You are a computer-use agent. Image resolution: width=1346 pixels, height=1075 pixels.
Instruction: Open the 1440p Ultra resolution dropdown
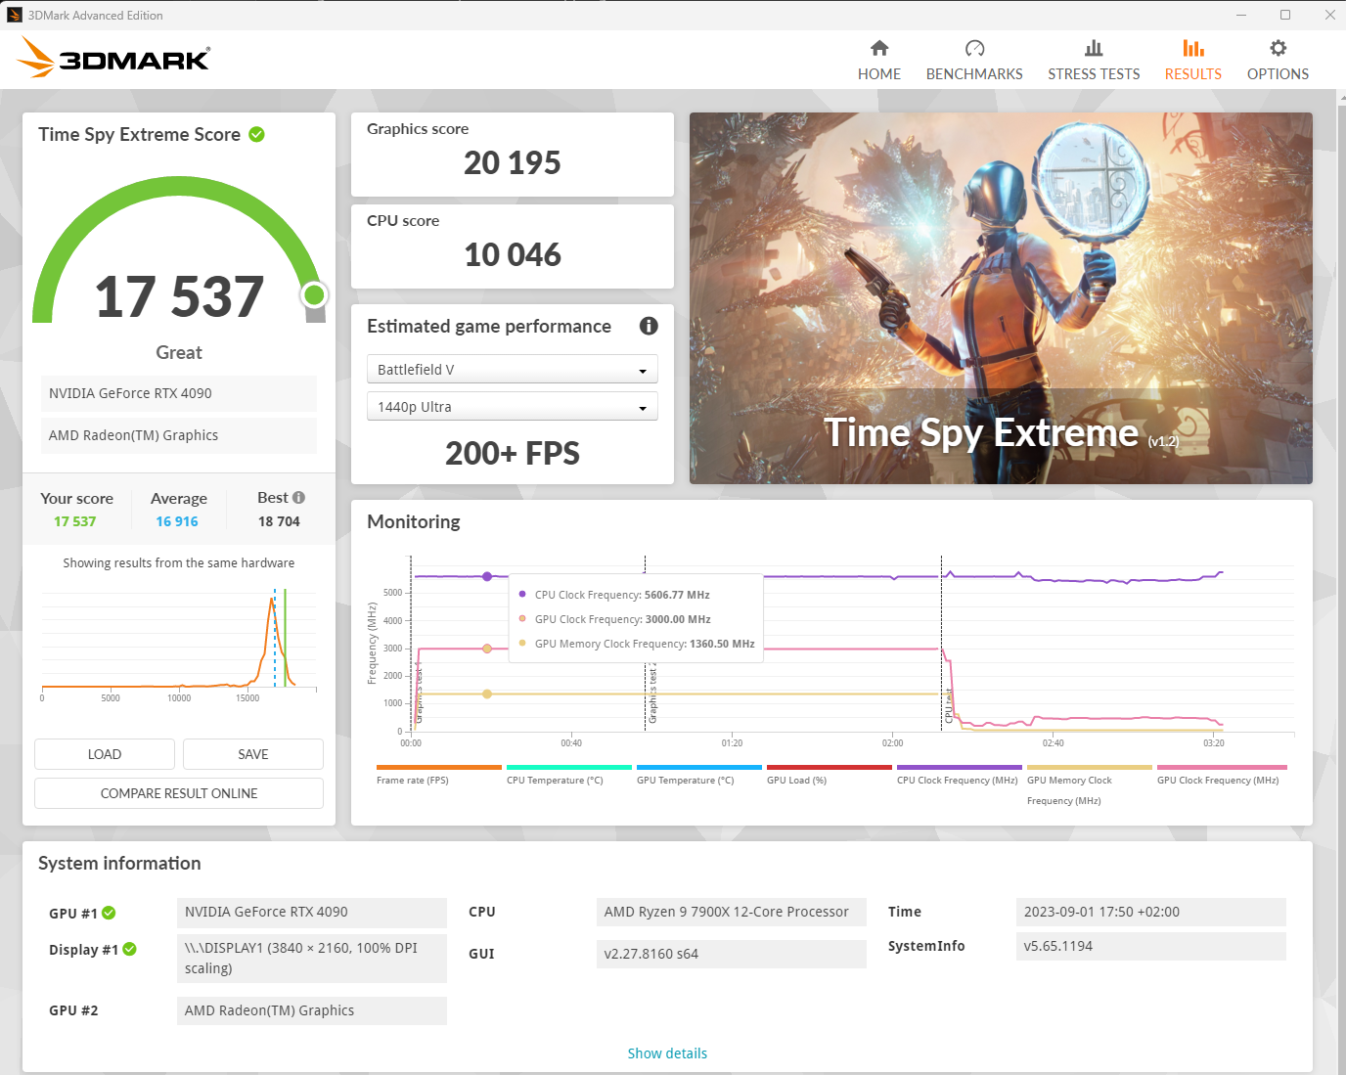coord(513,406)
